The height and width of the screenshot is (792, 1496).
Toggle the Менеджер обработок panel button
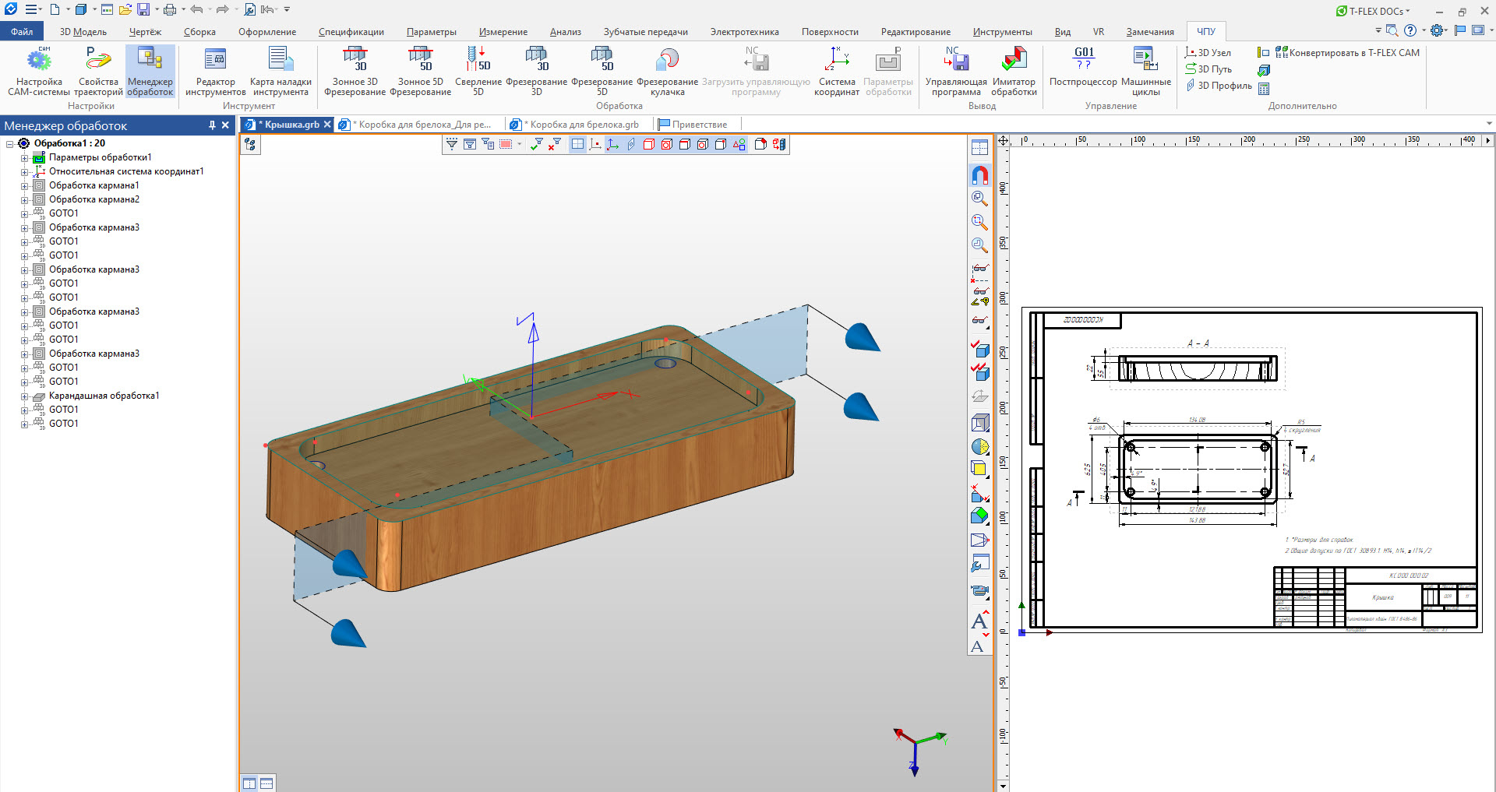(150, 66)
